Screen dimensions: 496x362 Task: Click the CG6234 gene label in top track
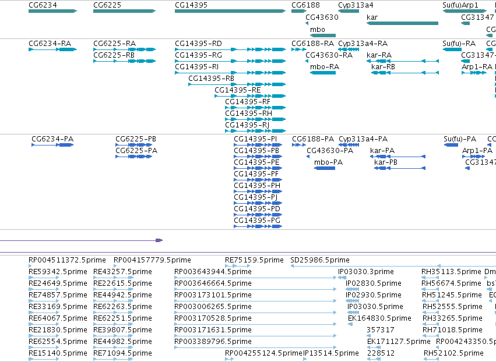(x=43, y=5)
